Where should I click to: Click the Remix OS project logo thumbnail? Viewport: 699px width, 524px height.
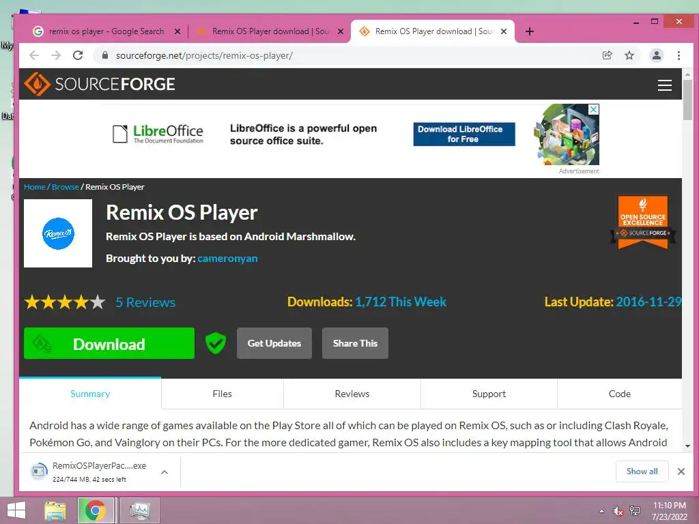tap(58, 233)
